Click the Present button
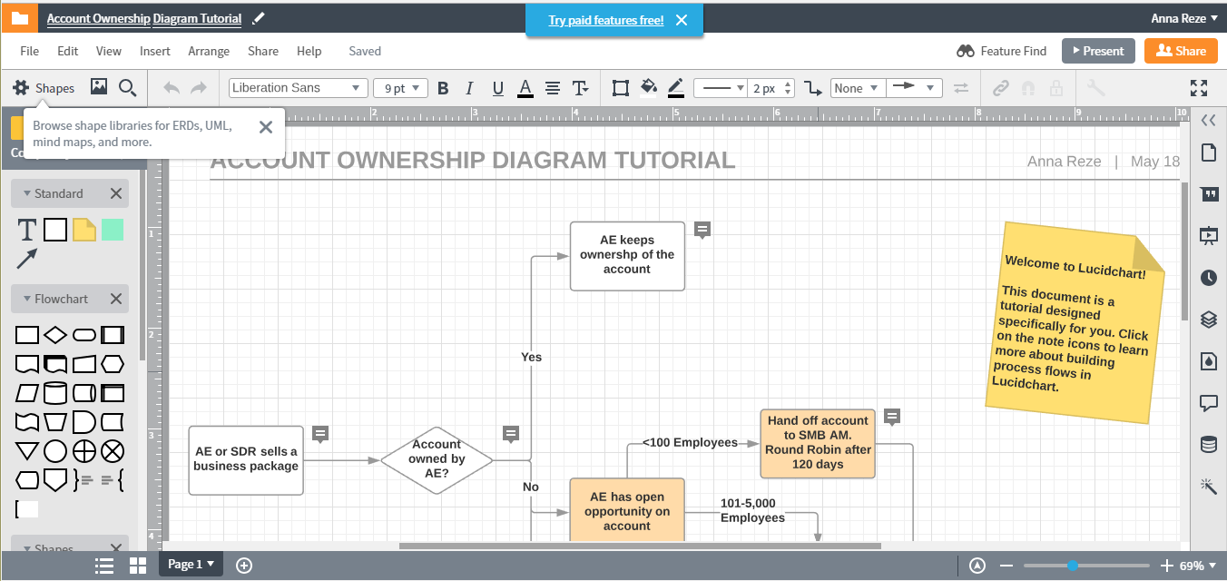Image resolution: width=1227 pixels, height=581 pixels. click(x=1098, y=51)
